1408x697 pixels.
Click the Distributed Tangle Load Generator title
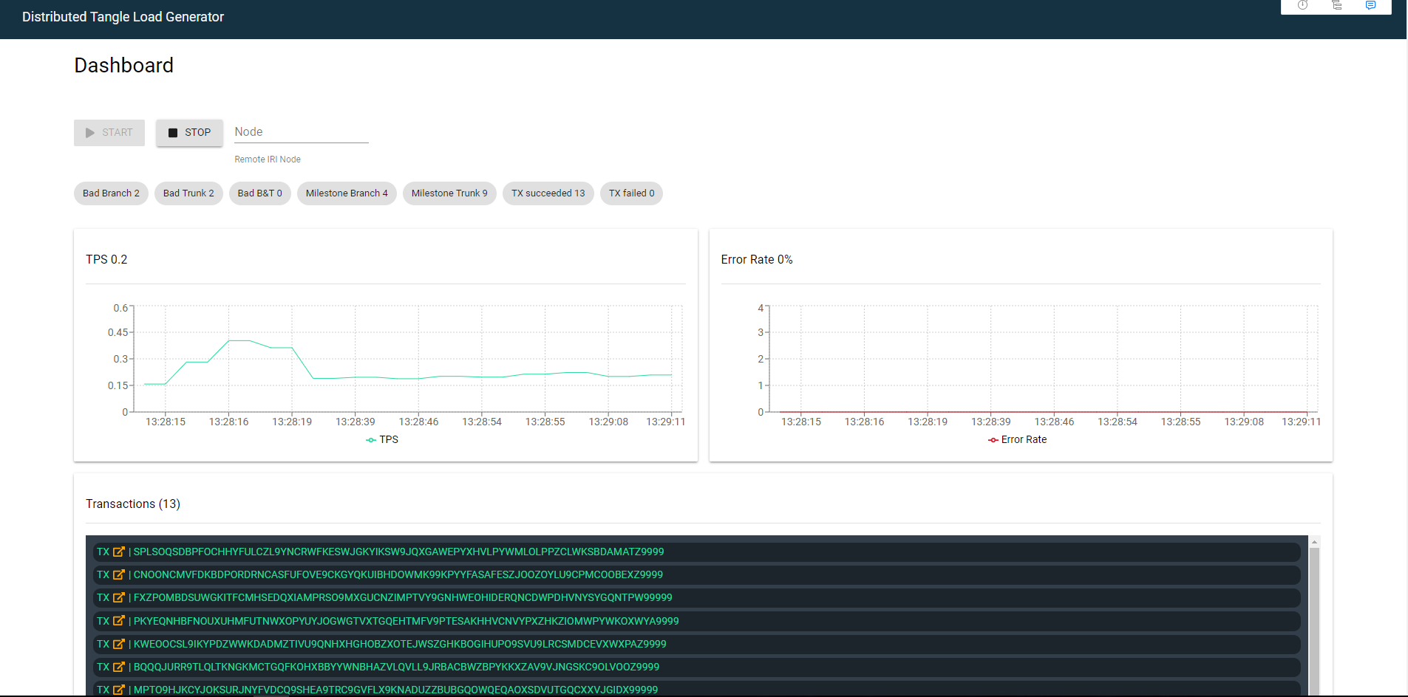point(123,17)
